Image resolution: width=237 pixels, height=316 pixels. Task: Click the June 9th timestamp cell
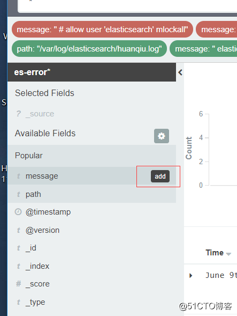click(x=221, y=275)
